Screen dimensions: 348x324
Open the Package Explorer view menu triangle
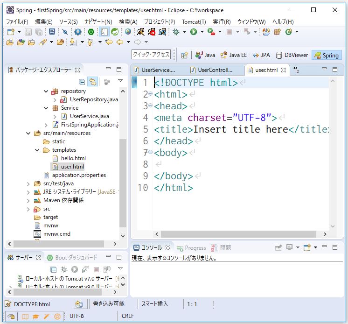(120, 81)
